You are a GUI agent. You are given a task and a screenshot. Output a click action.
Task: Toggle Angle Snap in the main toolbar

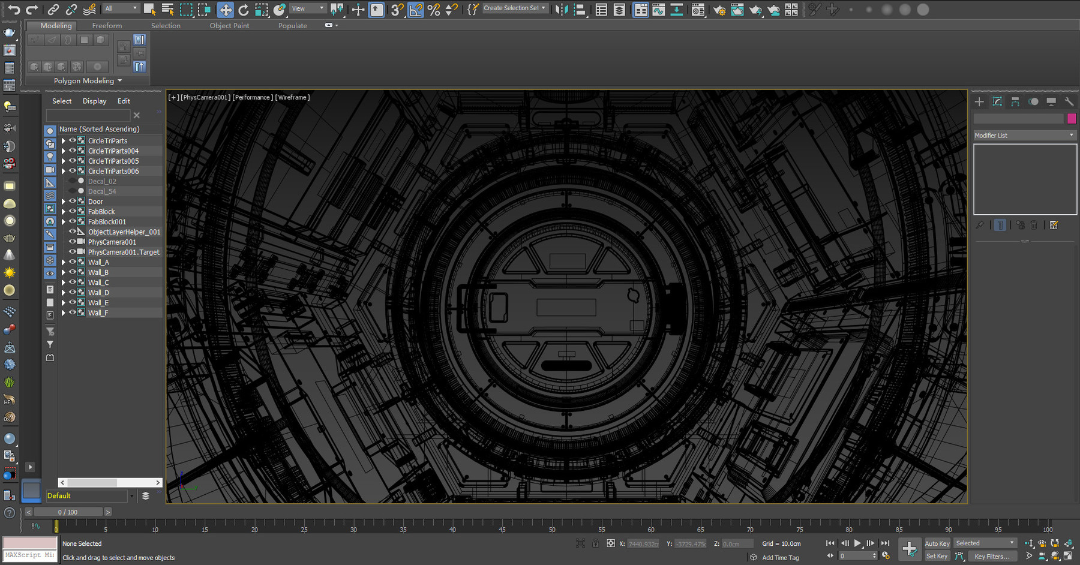tap(416, 9)
